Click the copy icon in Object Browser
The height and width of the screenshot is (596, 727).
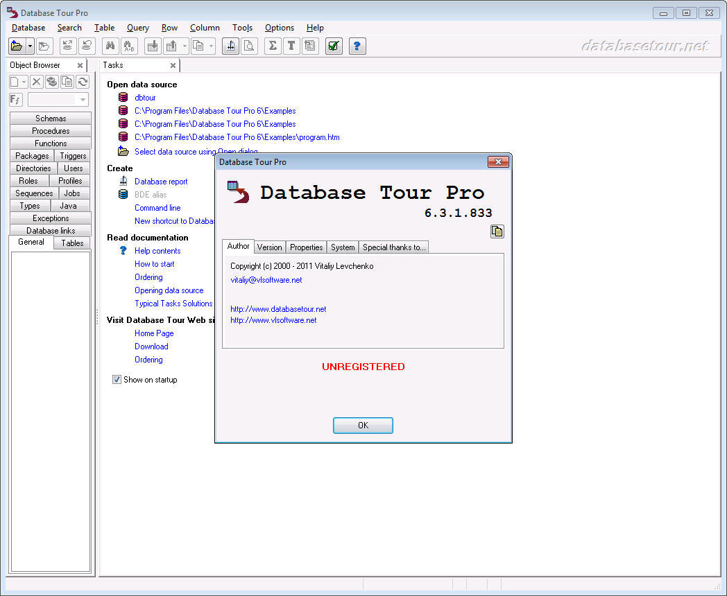67,82
